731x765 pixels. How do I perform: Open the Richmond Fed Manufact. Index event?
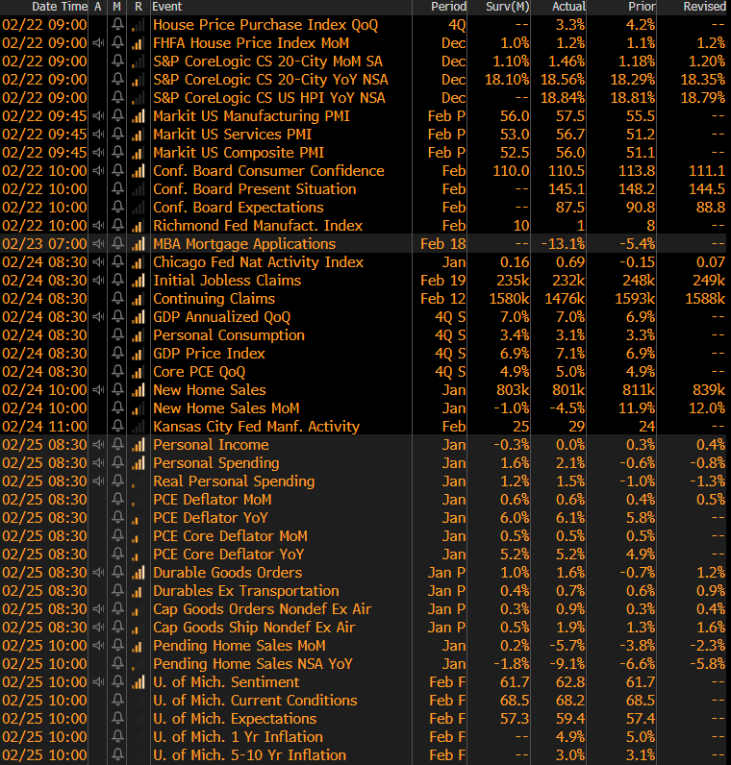click(x=258, y=226)
